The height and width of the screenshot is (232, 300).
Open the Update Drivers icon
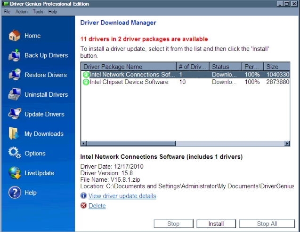pos(15,114)
